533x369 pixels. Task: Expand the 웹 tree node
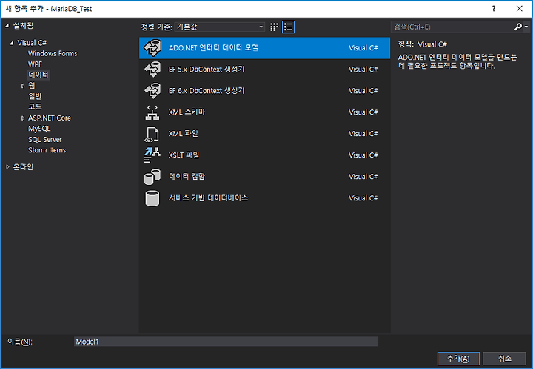[23, 86]
